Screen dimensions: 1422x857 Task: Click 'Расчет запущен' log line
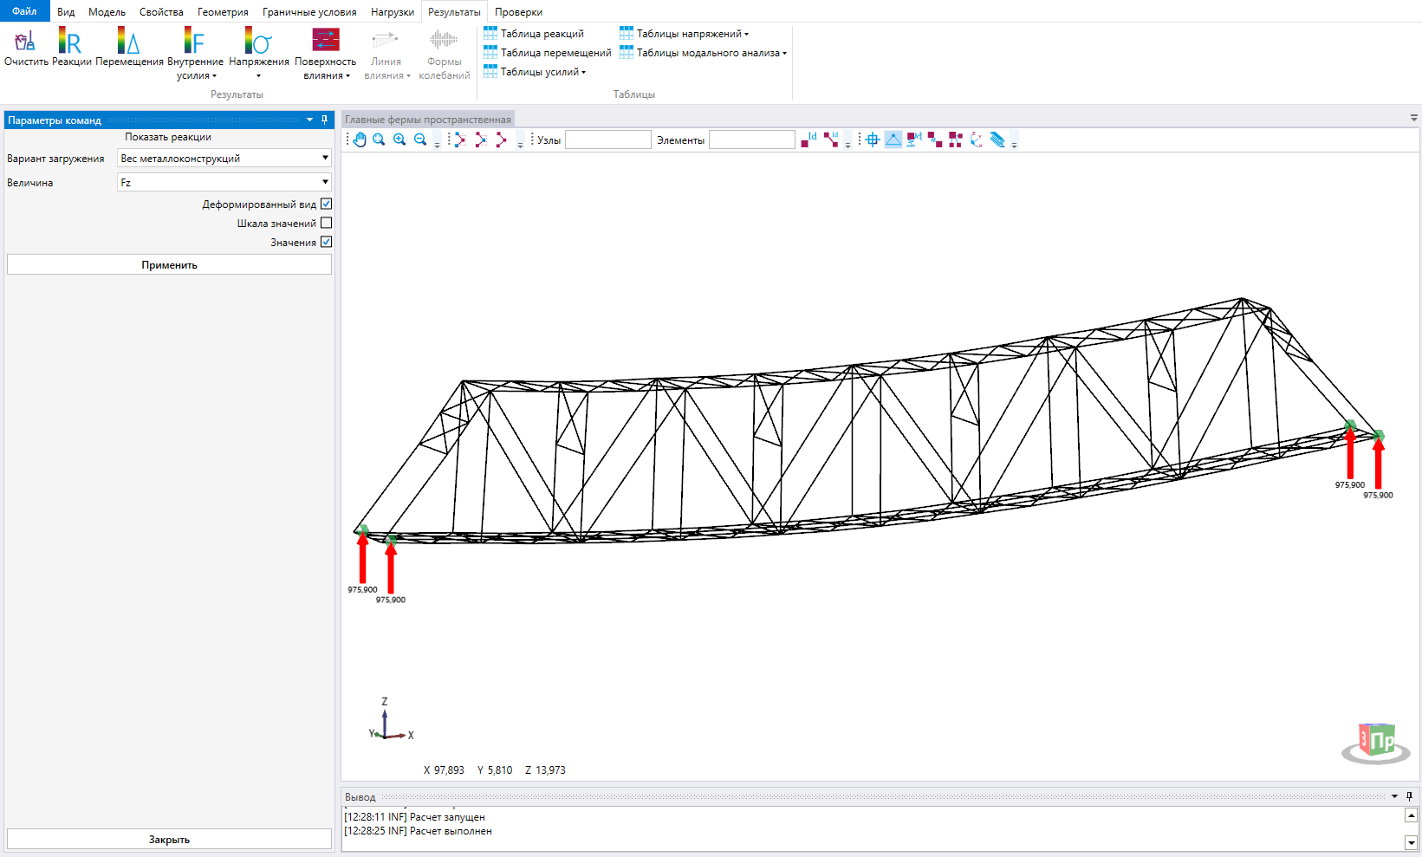(414, 817)
